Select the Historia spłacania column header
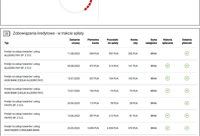The image size is (200, 136). [x=168, y=41]
